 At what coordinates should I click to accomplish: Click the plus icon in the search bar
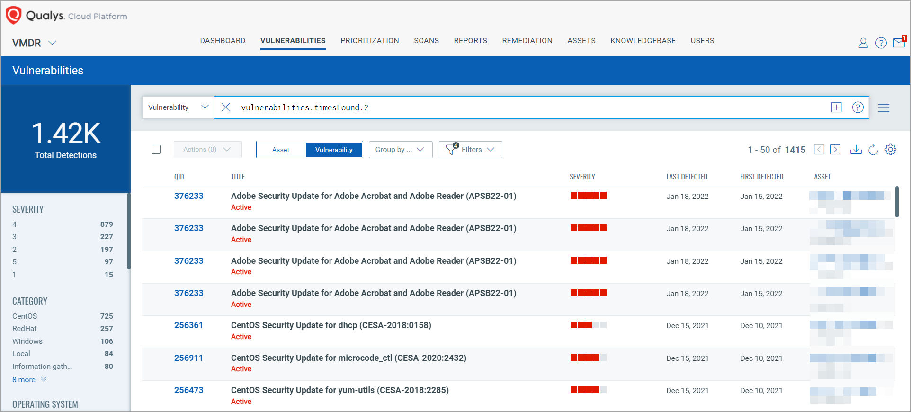[837, 107]
